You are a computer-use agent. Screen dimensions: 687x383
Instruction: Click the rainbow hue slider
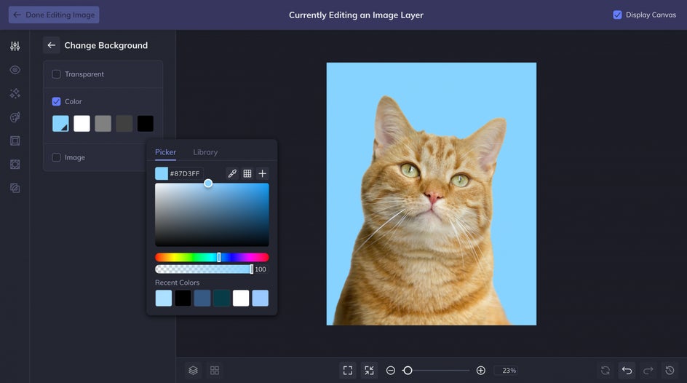(211, 257)
